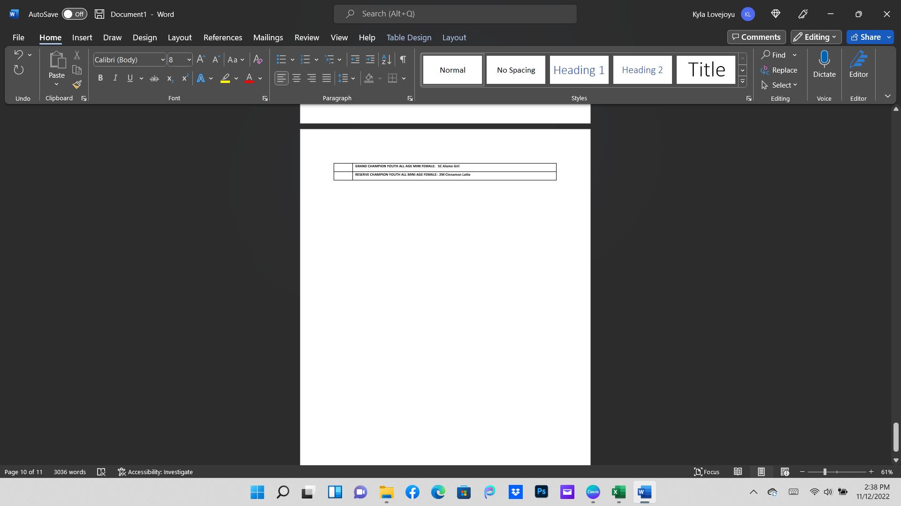Click the Sort icon in Paragraph group

click(386, 60)
